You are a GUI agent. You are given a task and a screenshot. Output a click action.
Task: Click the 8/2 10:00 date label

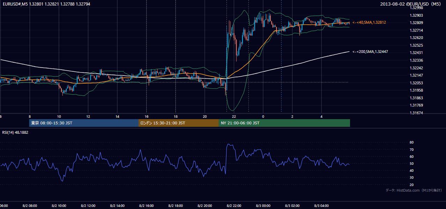point(59,206)
